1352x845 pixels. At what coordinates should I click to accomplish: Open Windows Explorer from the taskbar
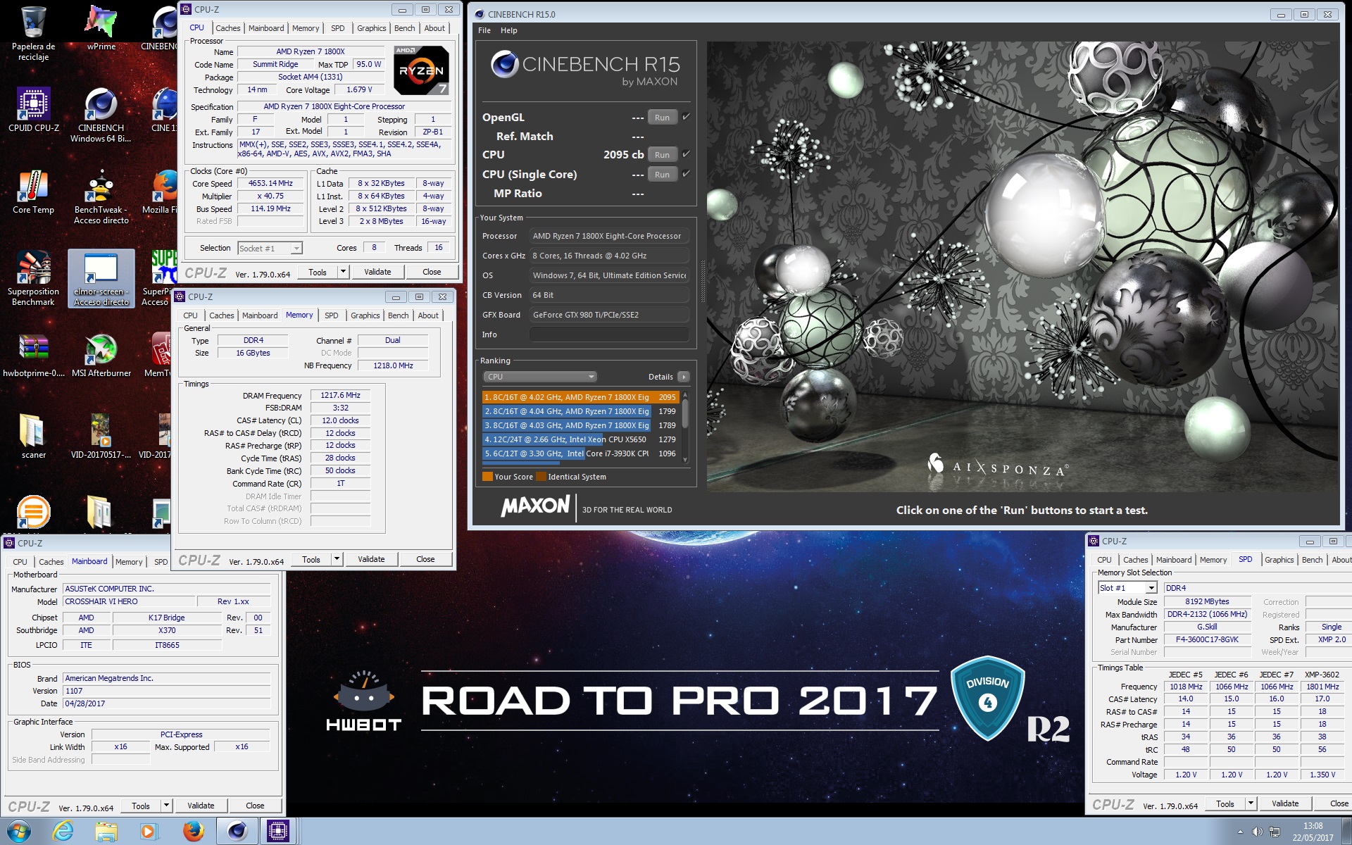point(106,832)
